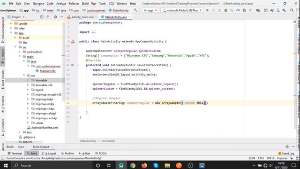This screenshot has height=169, width=300.
Task: Expand the androidTest folder
Action: point(20,52)
